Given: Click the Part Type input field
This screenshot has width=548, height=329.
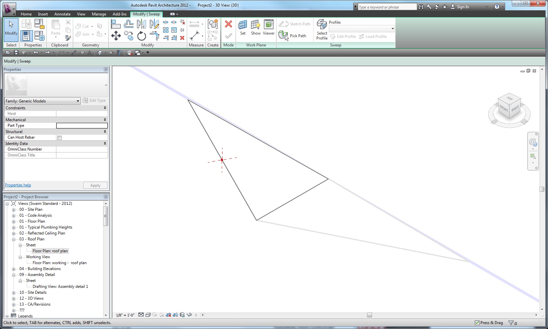Looking at the screenshot, I should coord(82,125).
